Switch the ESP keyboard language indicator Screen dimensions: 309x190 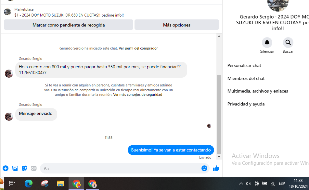click(x=282, y=184)
